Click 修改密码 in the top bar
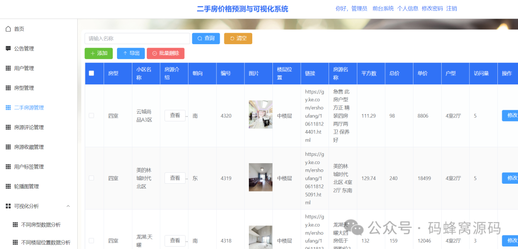The image size is (518, 249). click(432, 9)
